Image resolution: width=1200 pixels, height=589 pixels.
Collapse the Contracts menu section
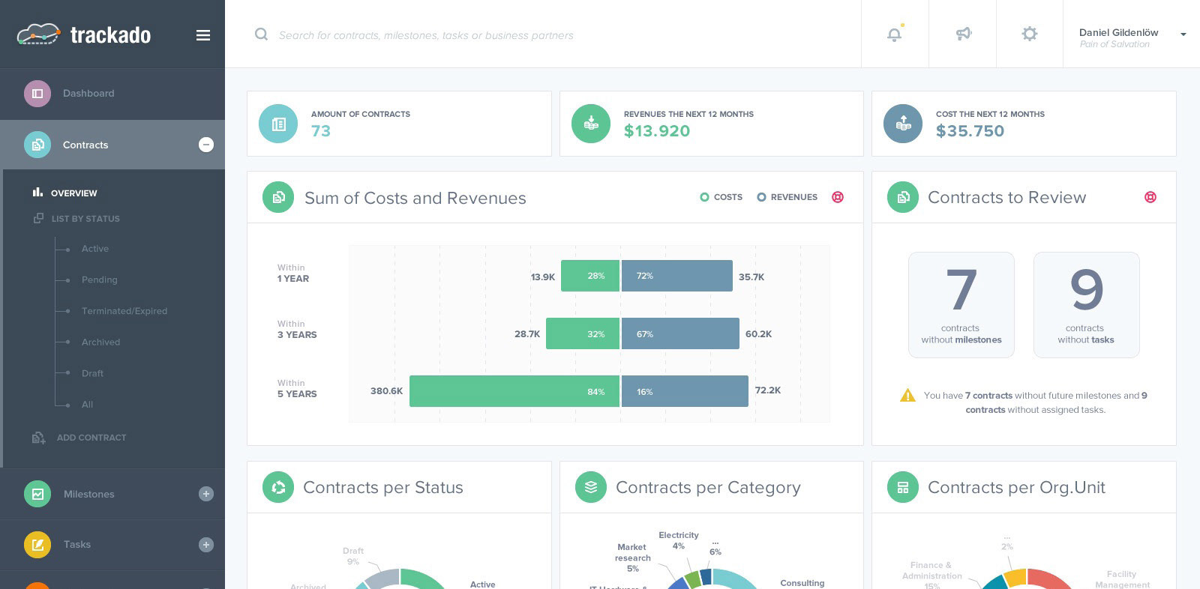(x=206, y=145)
